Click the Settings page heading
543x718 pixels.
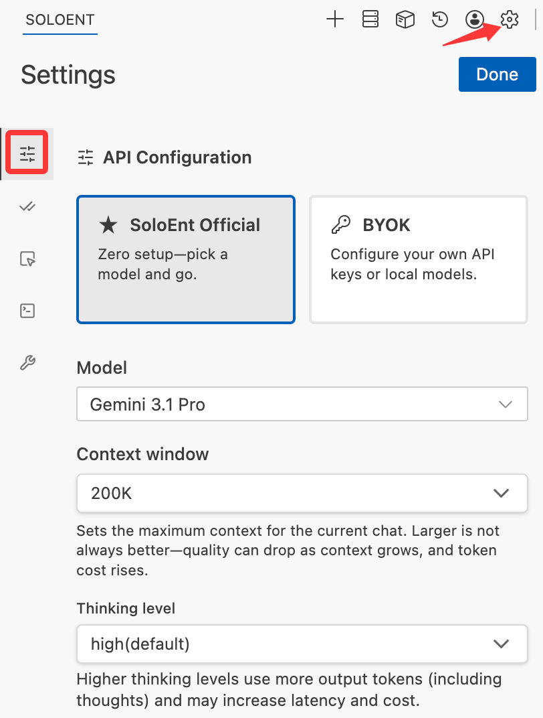68,74
